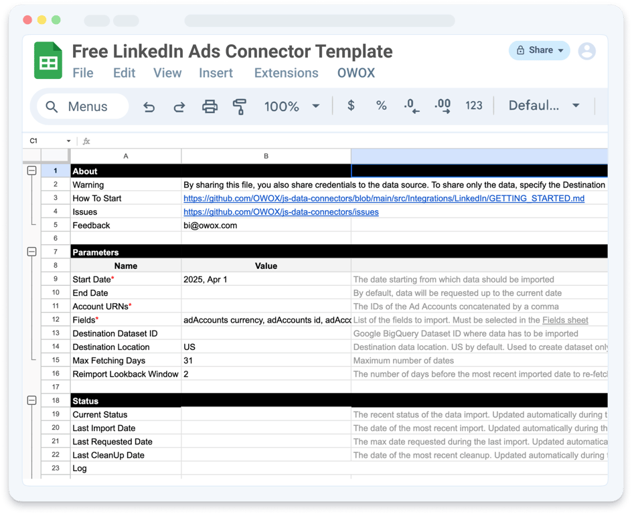
Task: Click the 'Feedback' cell
Action: 126,225
